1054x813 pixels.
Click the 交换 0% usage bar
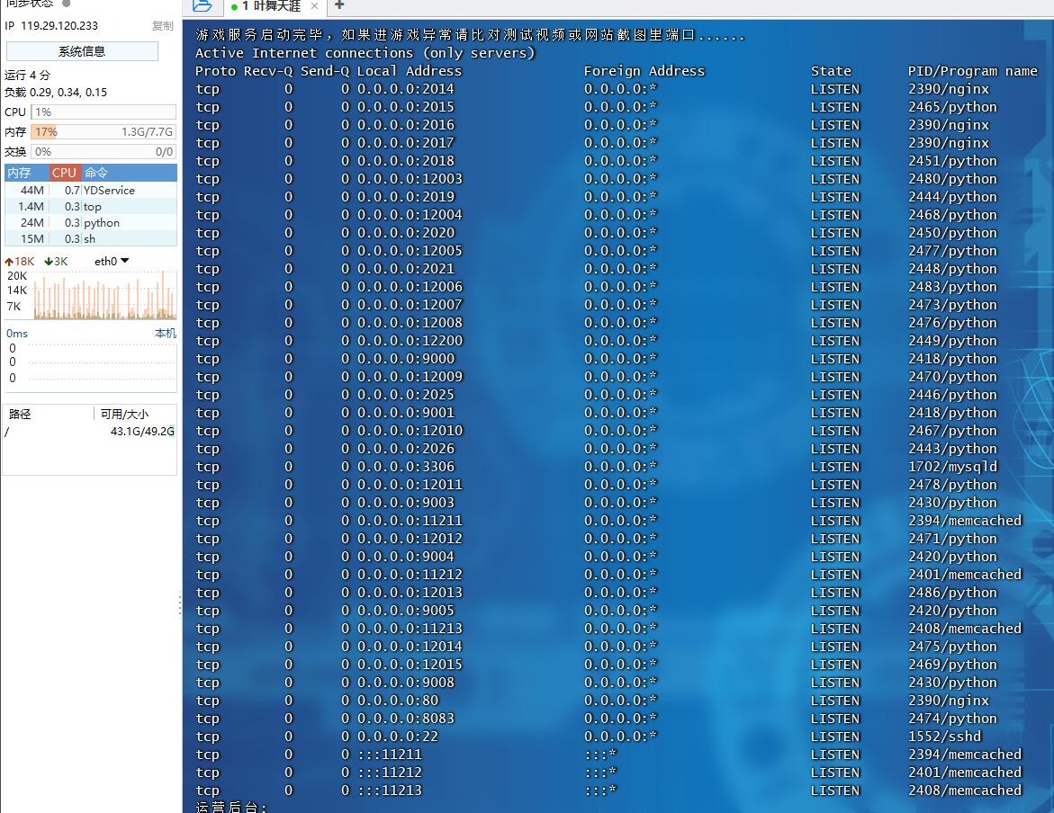tap(104, 152)
